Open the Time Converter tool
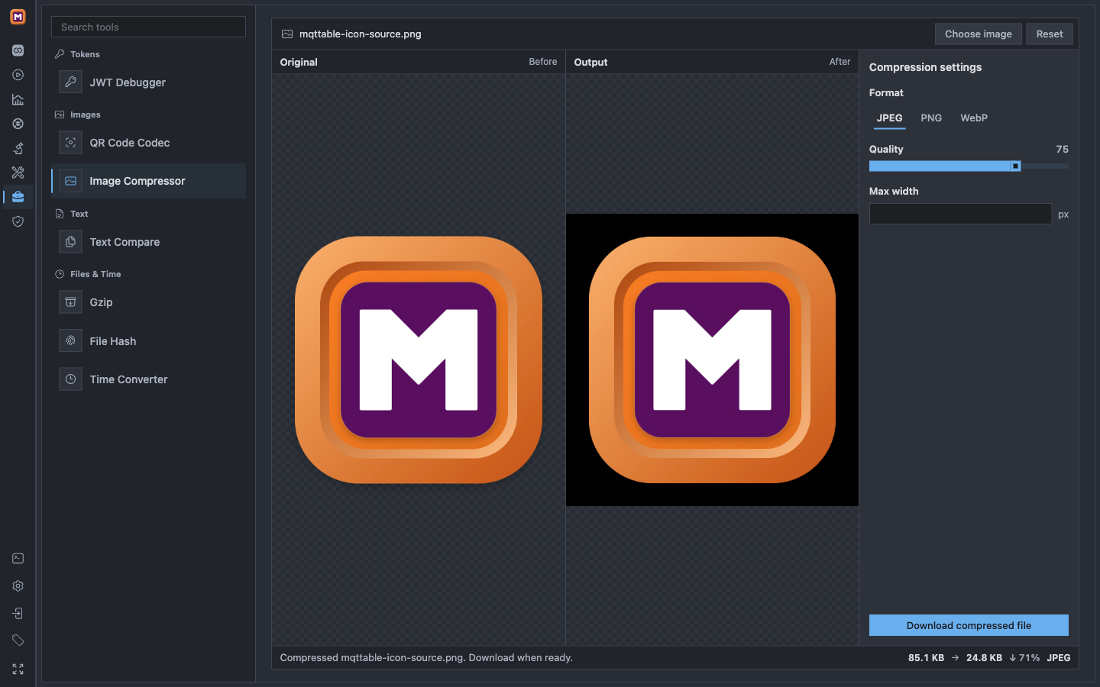The image size is (1100, 687). 148,379
